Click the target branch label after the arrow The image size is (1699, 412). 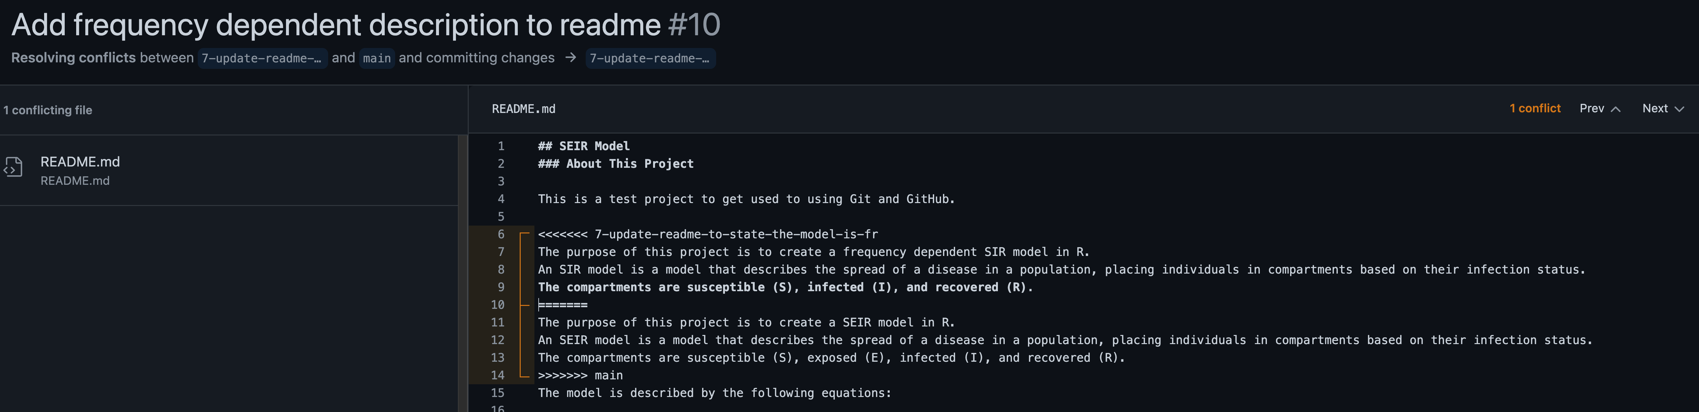650,59
